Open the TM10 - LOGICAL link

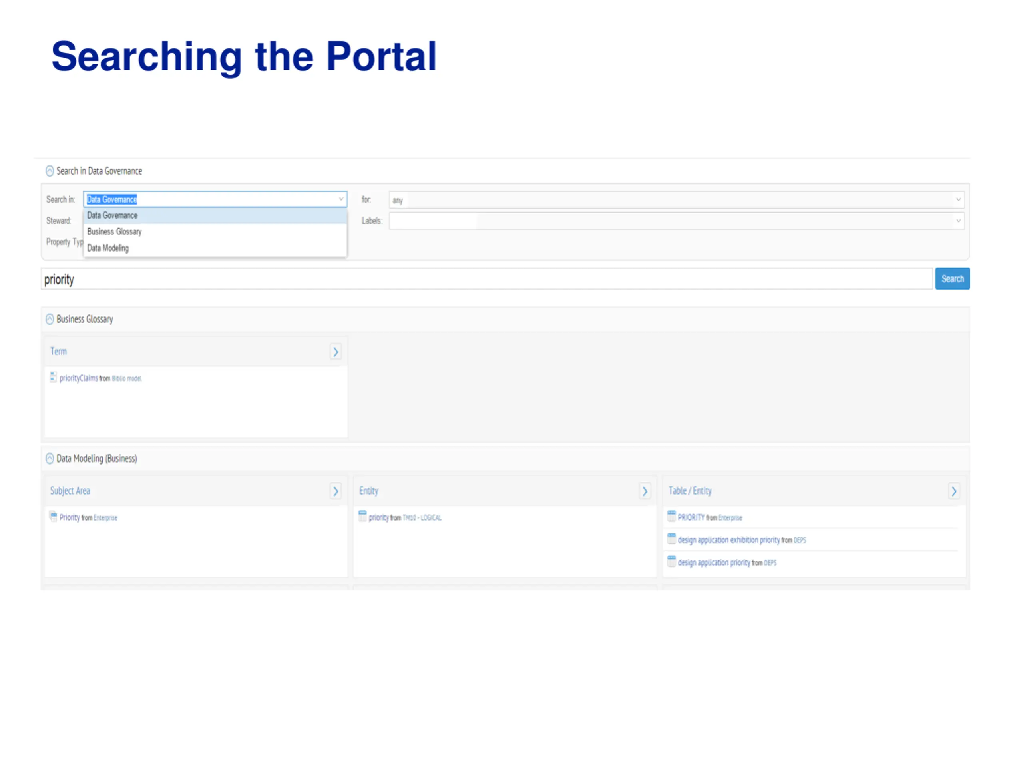point(422,518)
